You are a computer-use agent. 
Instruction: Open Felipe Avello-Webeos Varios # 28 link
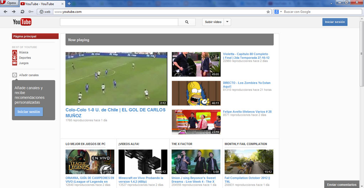point(247,112)
